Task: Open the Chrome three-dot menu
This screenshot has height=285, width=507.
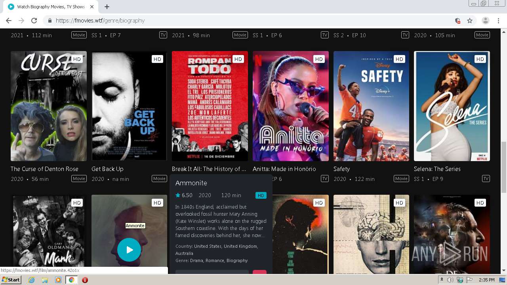Action: (498, 21)
